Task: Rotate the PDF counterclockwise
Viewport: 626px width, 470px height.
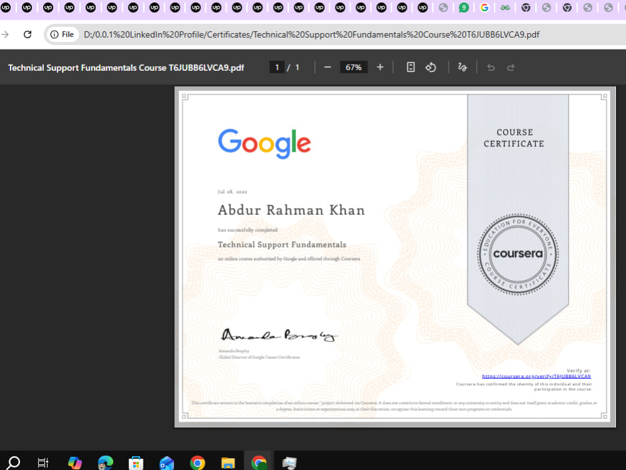Action: click(431, 67)
